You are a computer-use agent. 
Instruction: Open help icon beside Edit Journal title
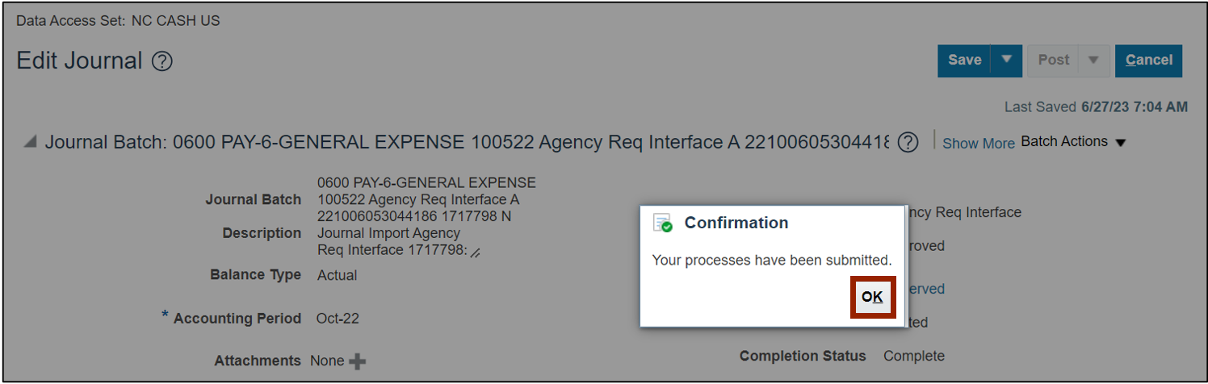(162, 61)
